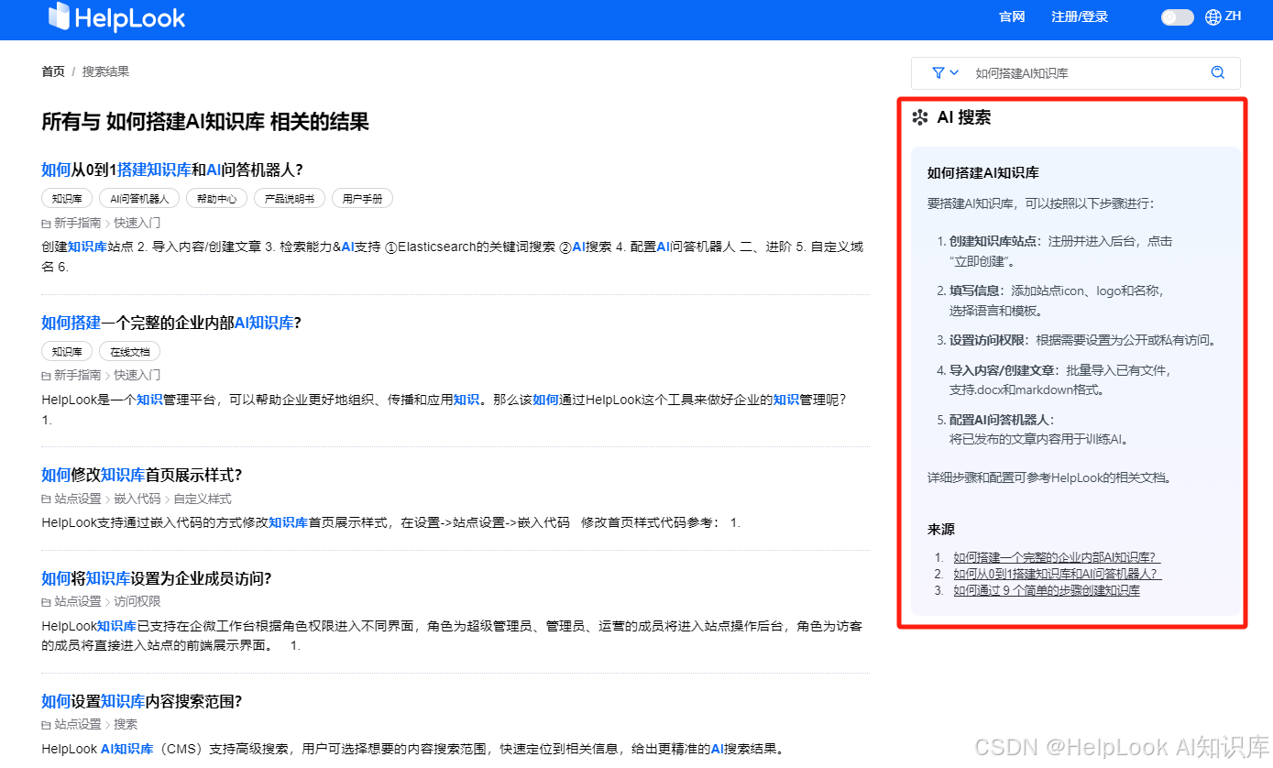The image size is (1273, 768).
Task: Click AI问答机器人 tag
Action: tap(139, 198)
